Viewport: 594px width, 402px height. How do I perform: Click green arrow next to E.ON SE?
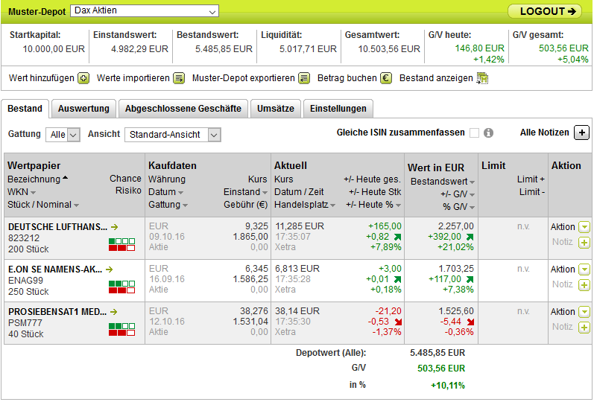pos(110,269)
